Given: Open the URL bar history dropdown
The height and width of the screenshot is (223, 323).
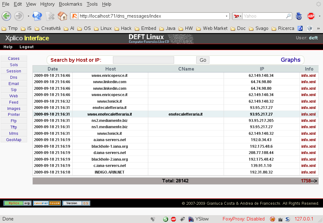Looking at the screenshot, I should point(227,16).
